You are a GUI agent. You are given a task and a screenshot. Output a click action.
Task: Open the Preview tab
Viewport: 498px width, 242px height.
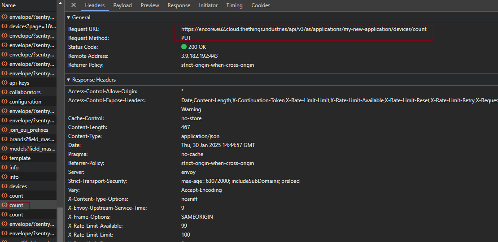point(149,5)
